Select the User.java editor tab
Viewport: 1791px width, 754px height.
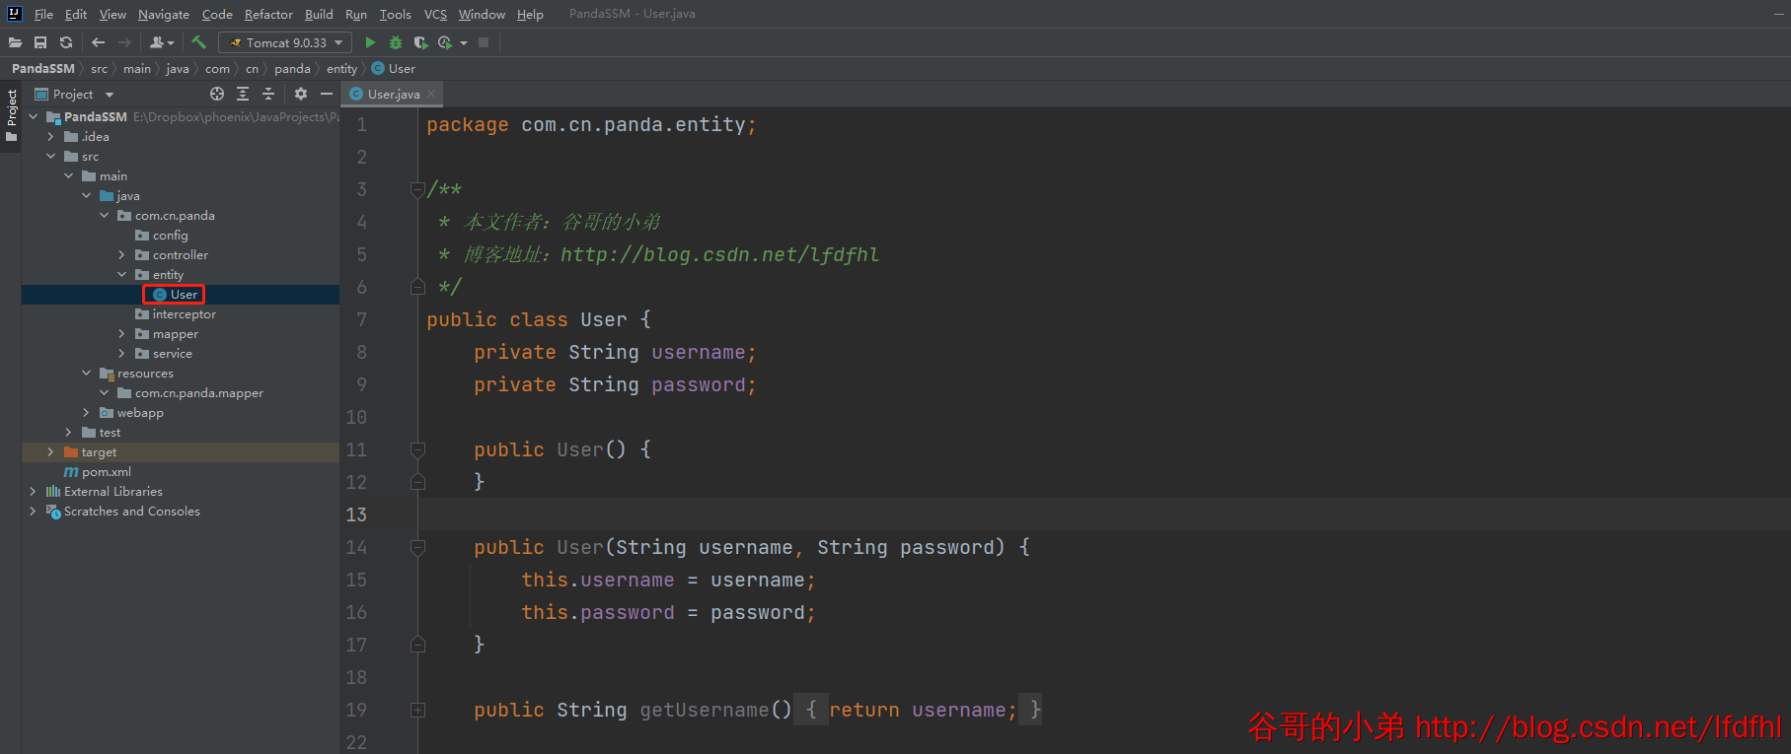tap(393, 95)
